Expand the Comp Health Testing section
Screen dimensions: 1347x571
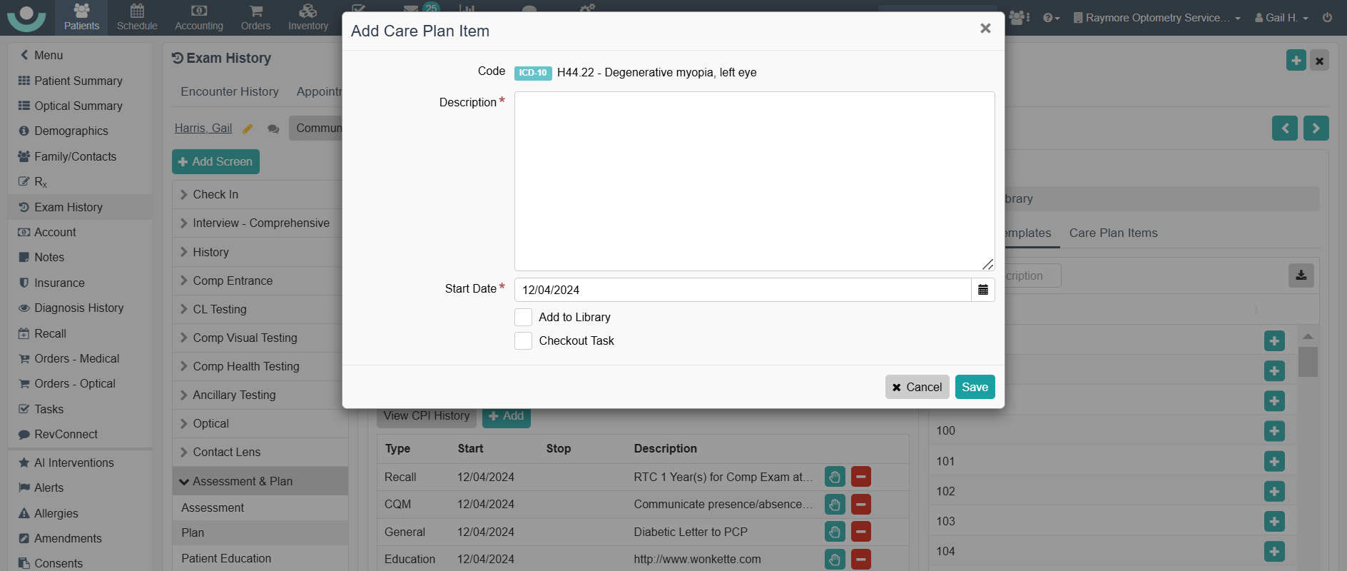click(x=245, y=366)
